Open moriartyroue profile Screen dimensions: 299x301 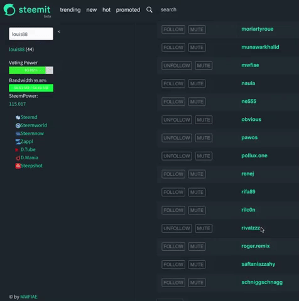258,29
